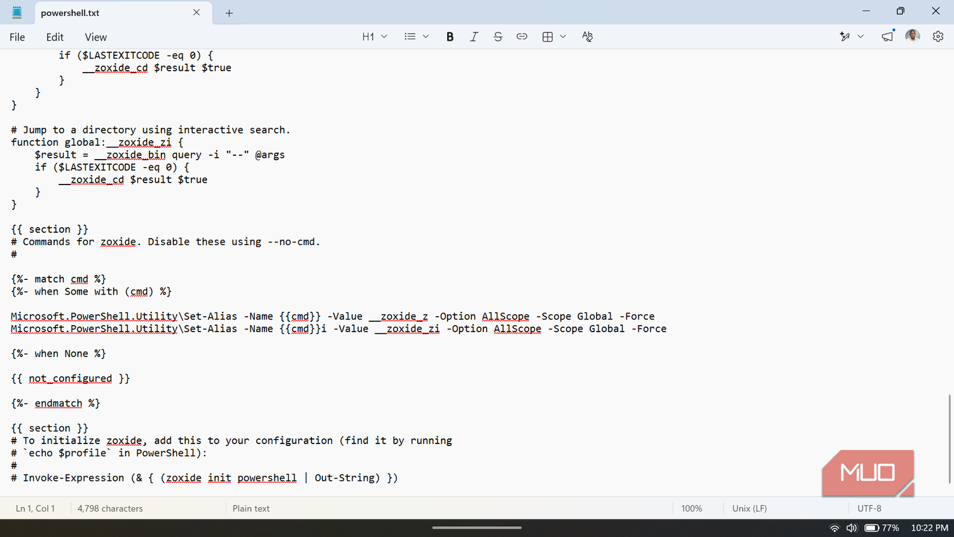Click the taskbar gesture handle bar
The height and width of the screenshot is (537, 954).
pos(477,527)
